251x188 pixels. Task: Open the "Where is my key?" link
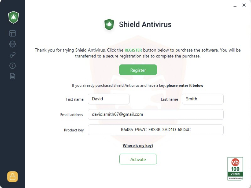[138, 146]
